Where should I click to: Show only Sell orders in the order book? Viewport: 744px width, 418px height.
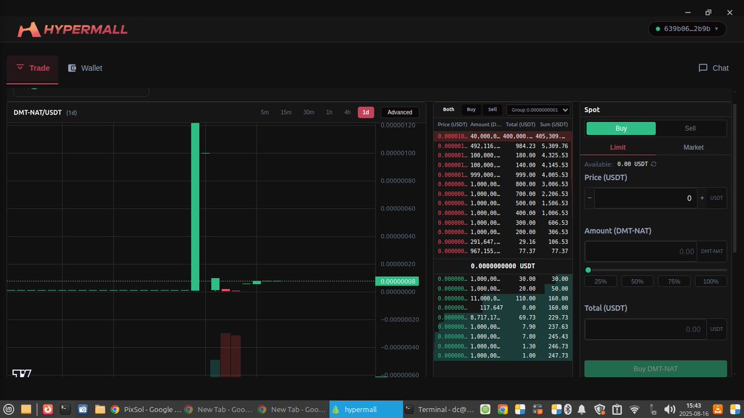pos(492,110)
